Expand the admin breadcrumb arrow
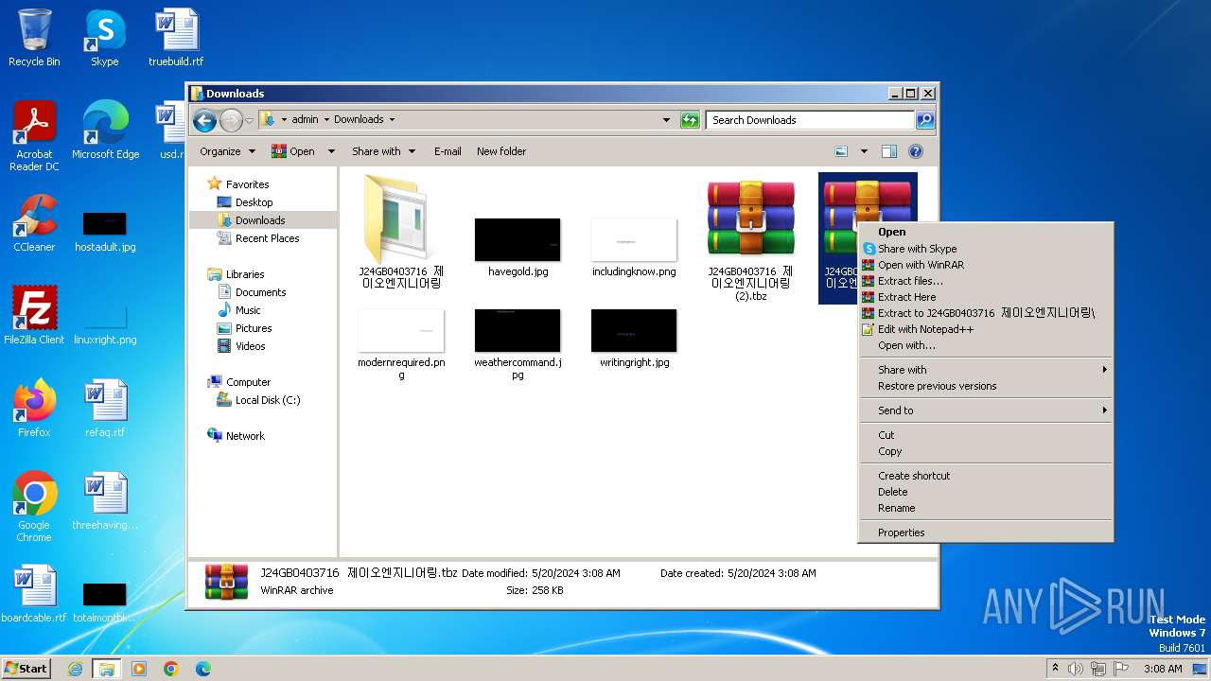 (325, 120)
